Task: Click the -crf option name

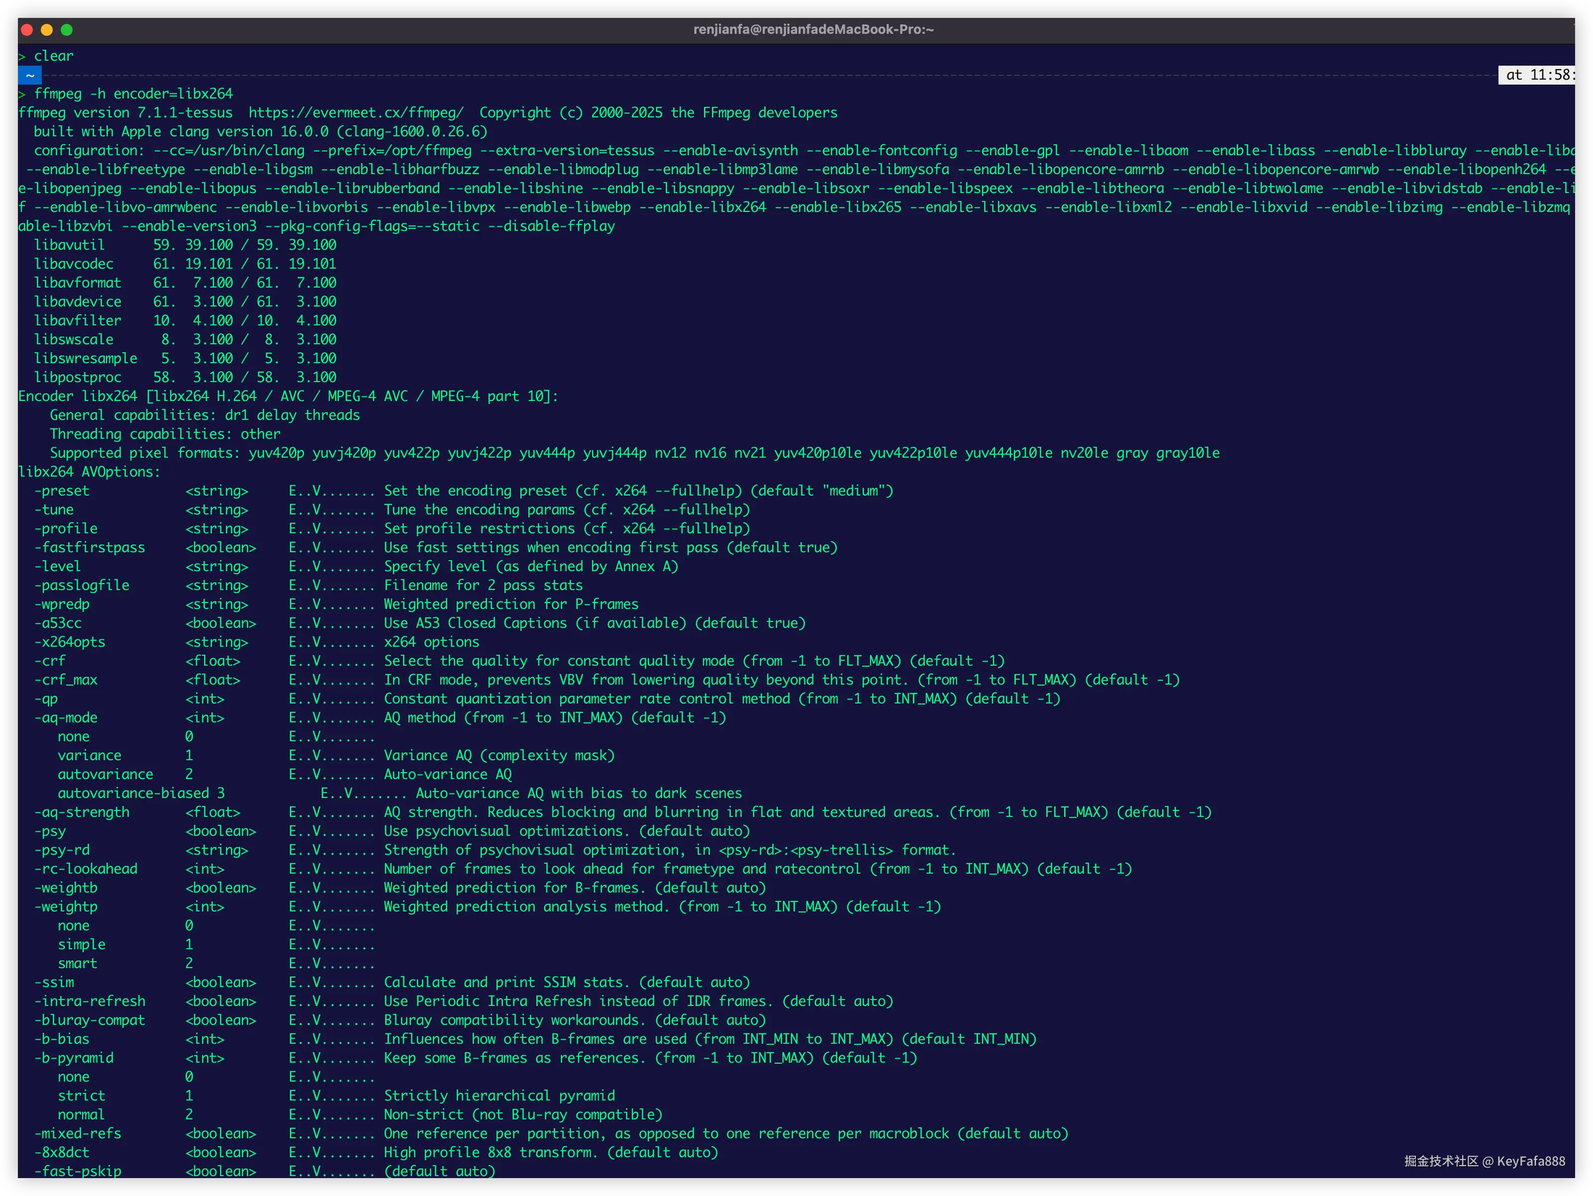Action: (x=50, y=660)
